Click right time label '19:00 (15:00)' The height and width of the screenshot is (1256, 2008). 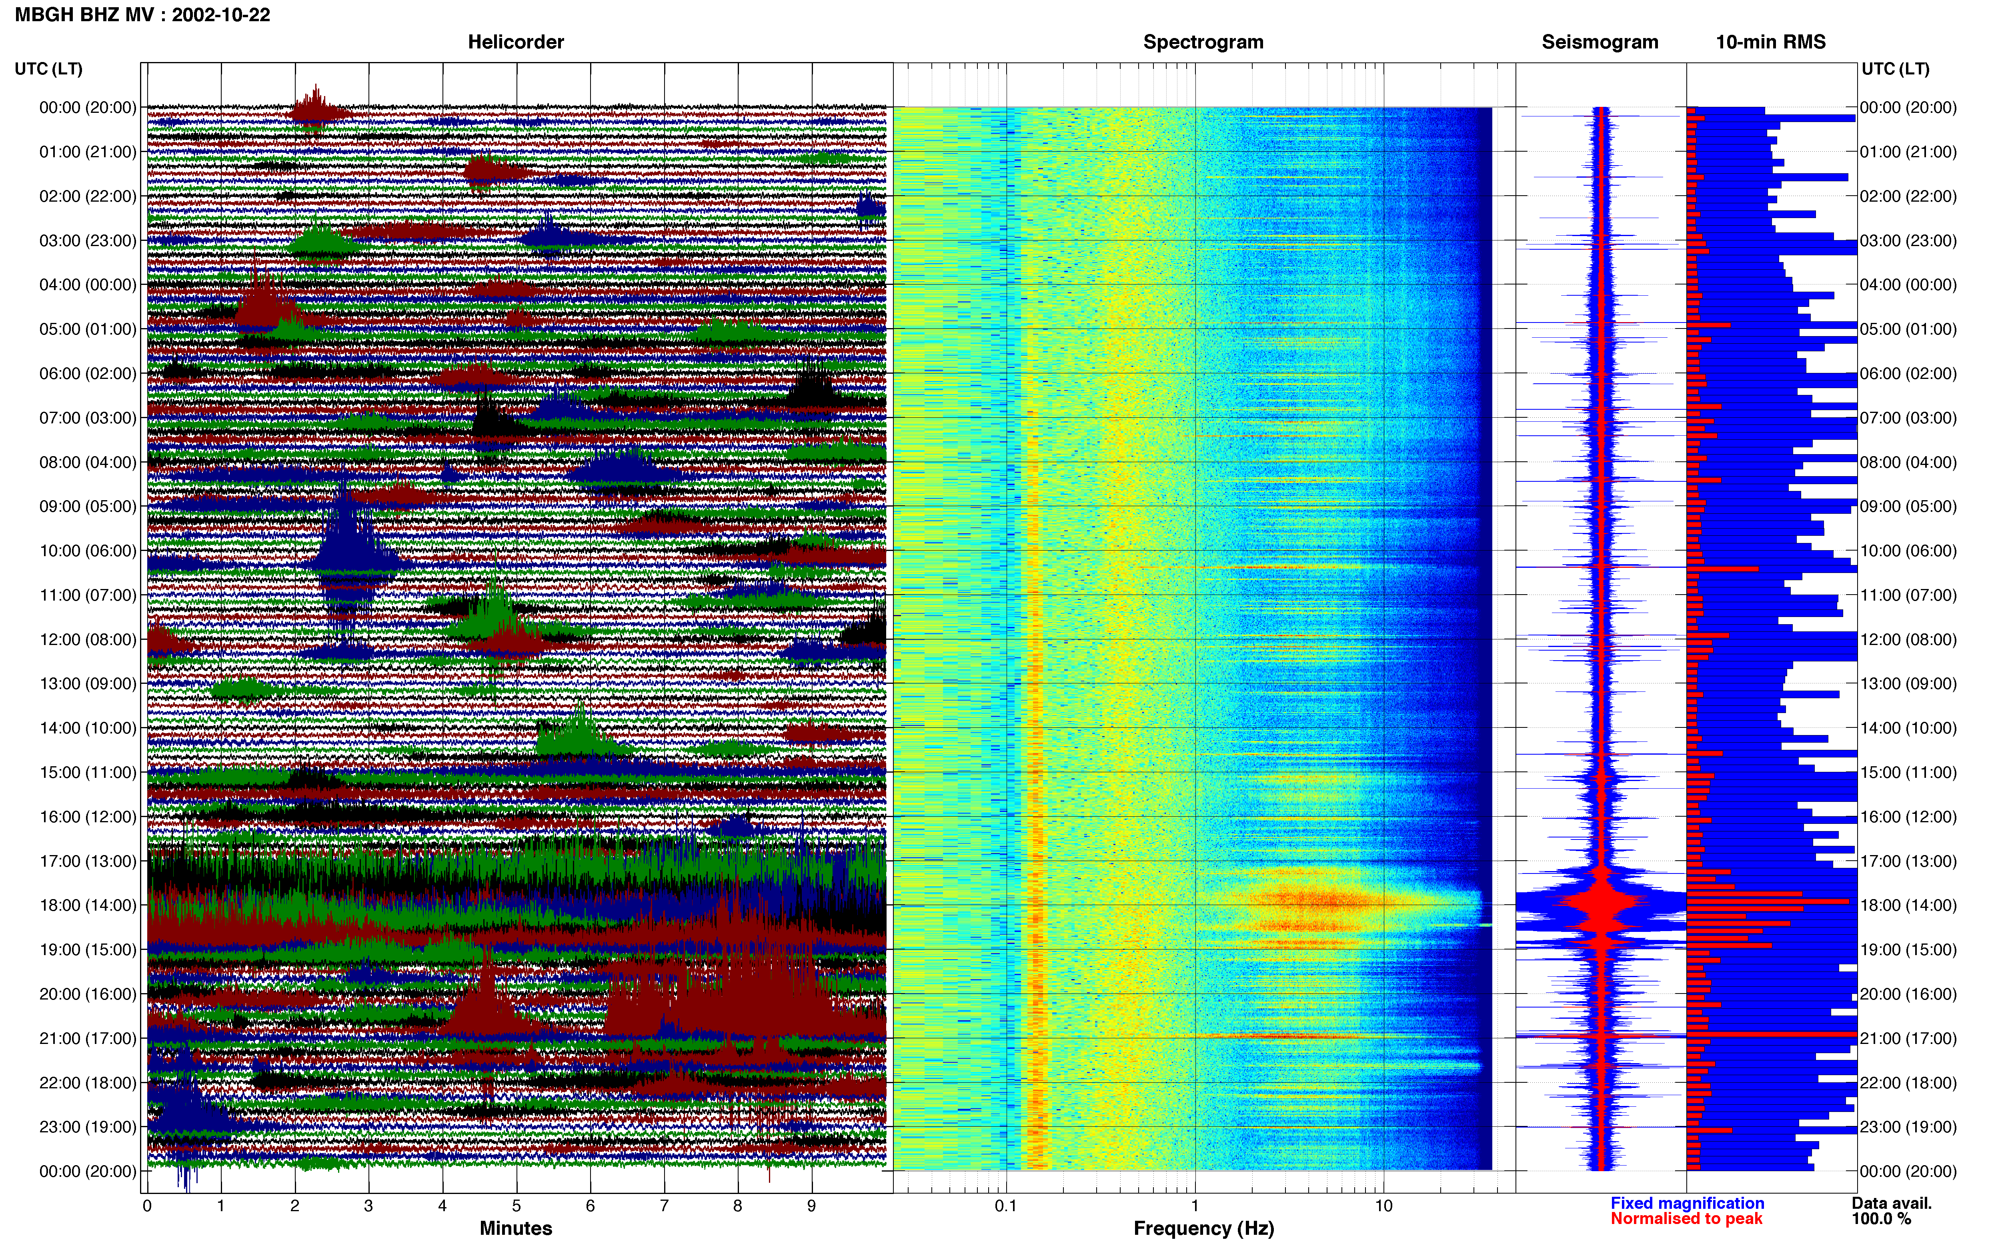click(x=1908, y=950)
